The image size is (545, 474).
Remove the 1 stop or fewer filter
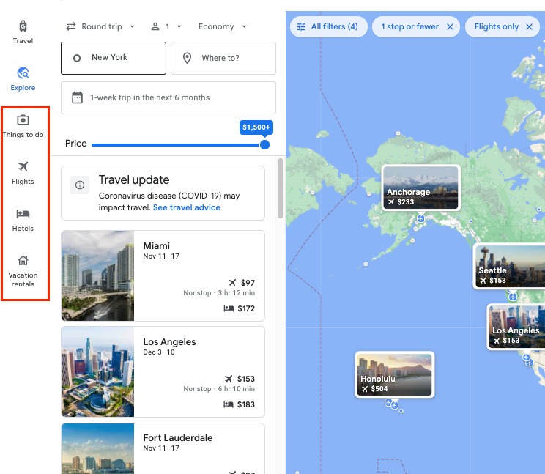[450, 27]
